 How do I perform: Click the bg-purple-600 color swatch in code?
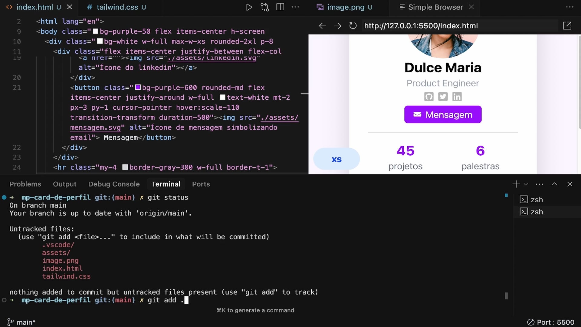pos(138,88)
